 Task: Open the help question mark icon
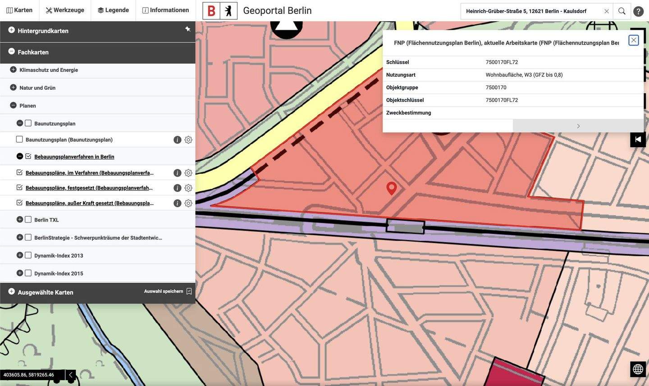[x=638, y=11]
